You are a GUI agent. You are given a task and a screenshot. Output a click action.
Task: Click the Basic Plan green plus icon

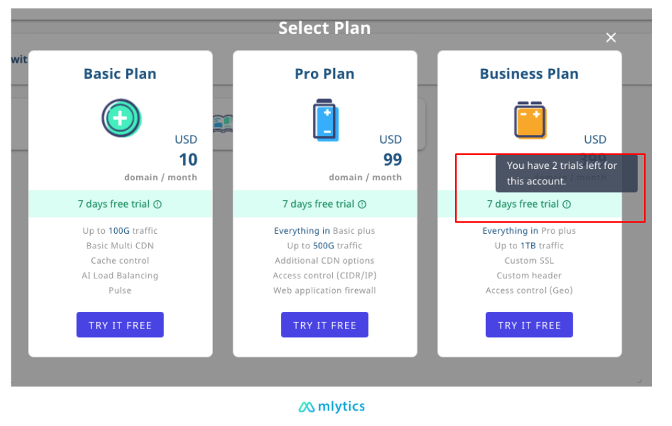(x=121, y=118)
